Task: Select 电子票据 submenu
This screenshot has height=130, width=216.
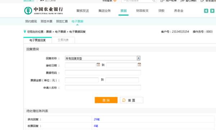Action: [77, 21]
